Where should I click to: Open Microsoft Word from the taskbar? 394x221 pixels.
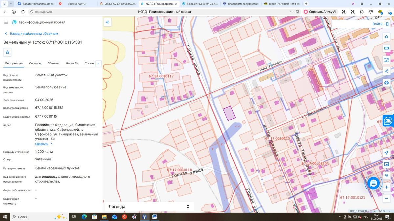pyautogui.click(x=154, y=217)
